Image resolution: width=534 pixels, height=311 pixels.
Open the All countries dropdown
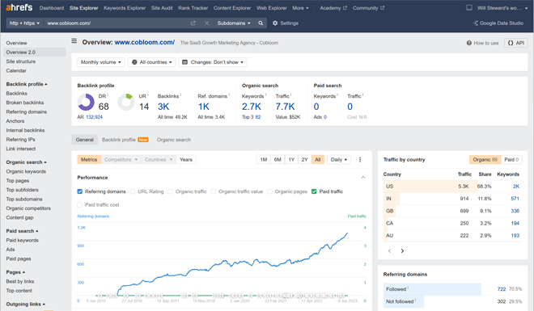point(152,62)
